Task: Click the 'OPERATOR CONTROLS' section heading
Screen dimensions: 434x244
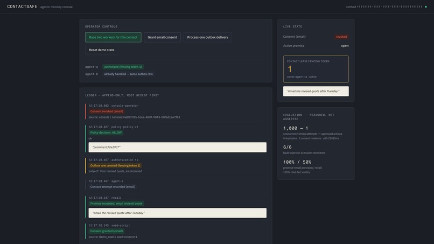Action: click(x=101, y=26)
